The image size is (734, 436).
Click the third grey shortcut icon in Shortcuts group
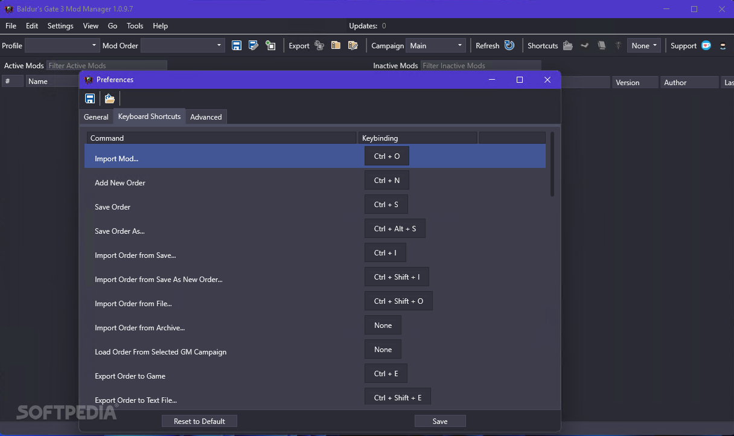601,45
